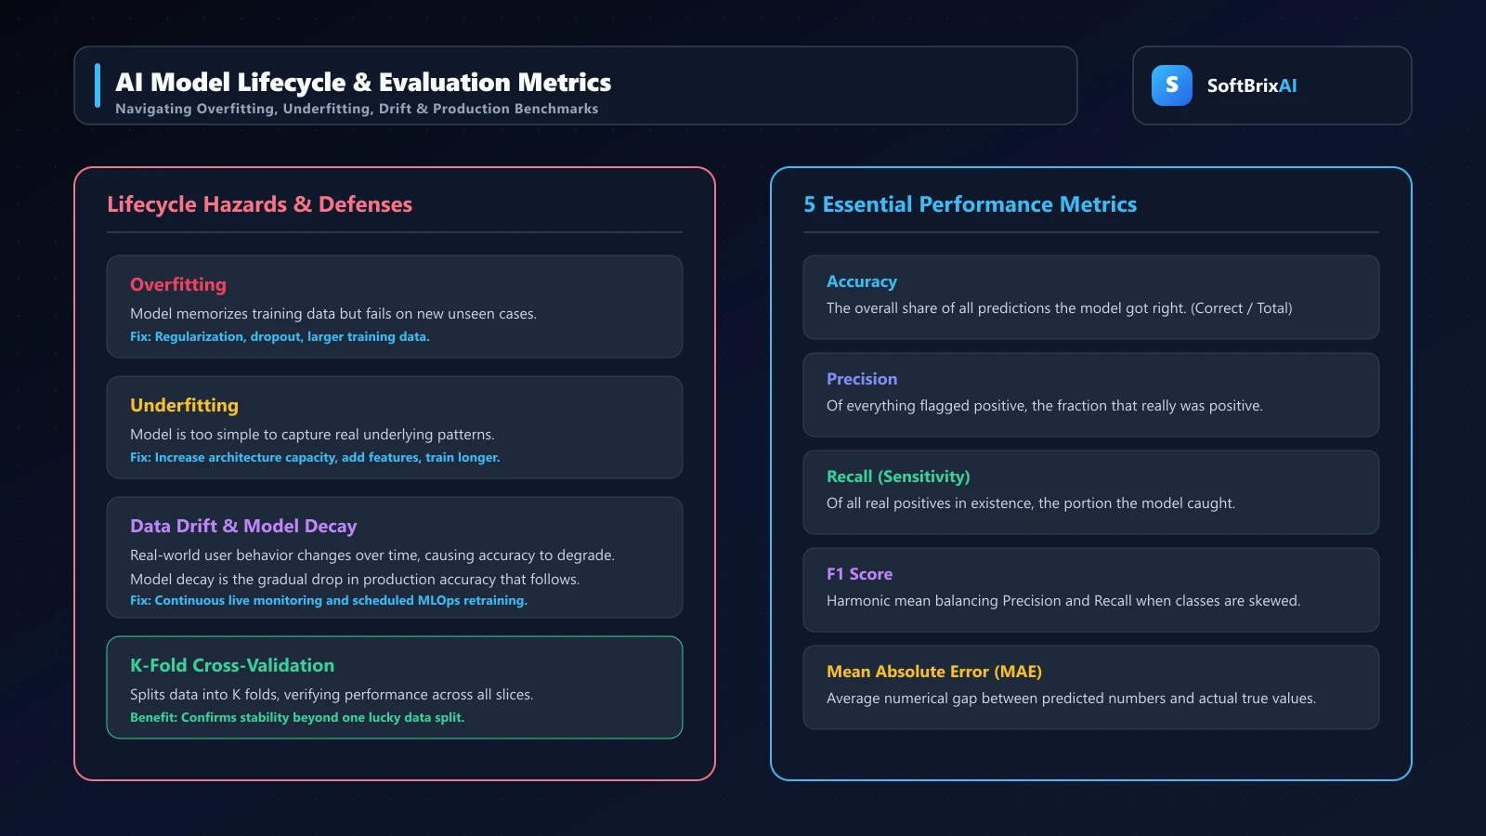The width and height of the screenshot is (1486, 836).
Task: Click 'Of everything flagged positive' description
Action: (x=1045, y=406)
